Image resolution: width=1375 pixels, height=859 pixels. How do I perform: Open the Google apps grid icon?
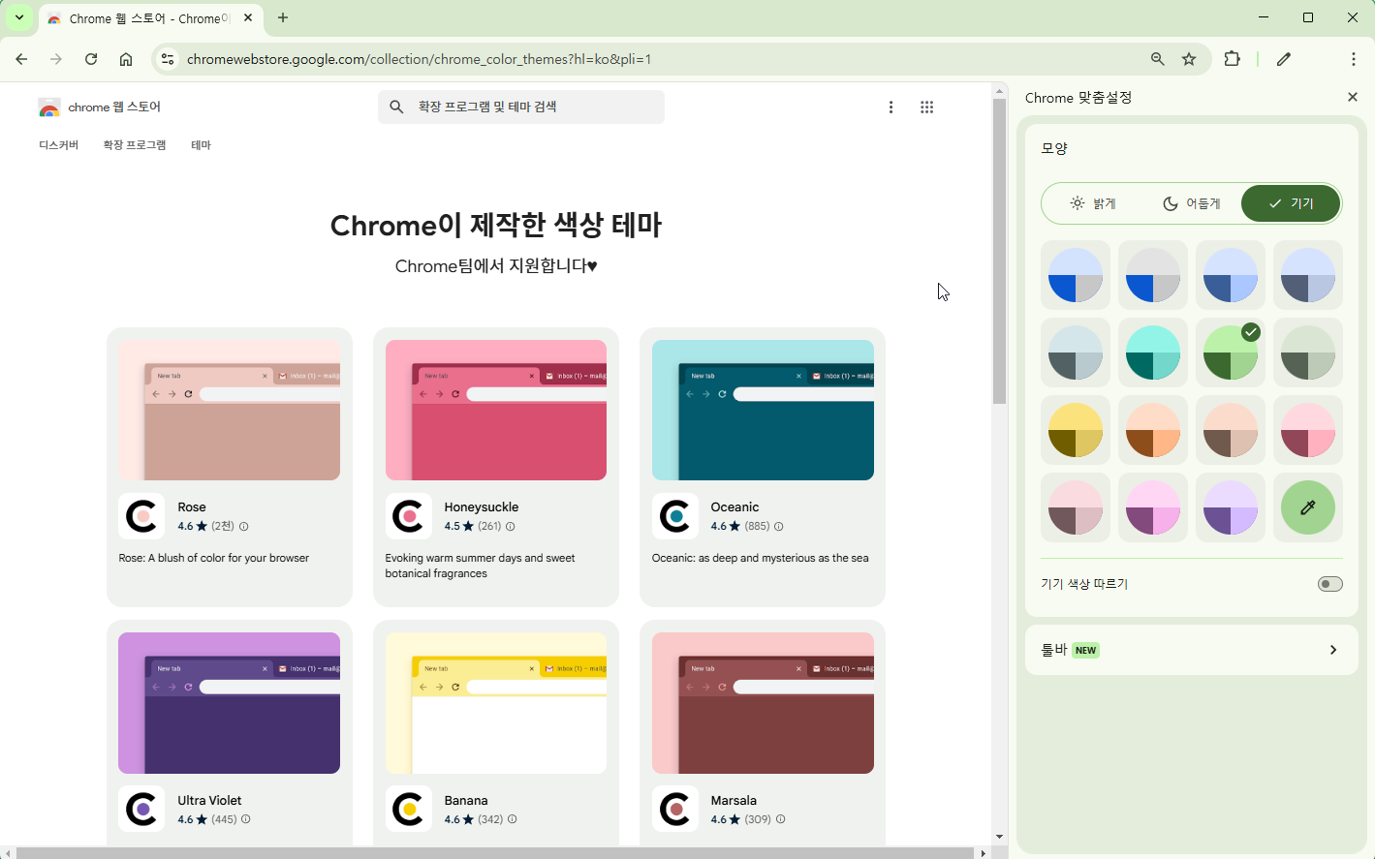[x=926, y=107]
